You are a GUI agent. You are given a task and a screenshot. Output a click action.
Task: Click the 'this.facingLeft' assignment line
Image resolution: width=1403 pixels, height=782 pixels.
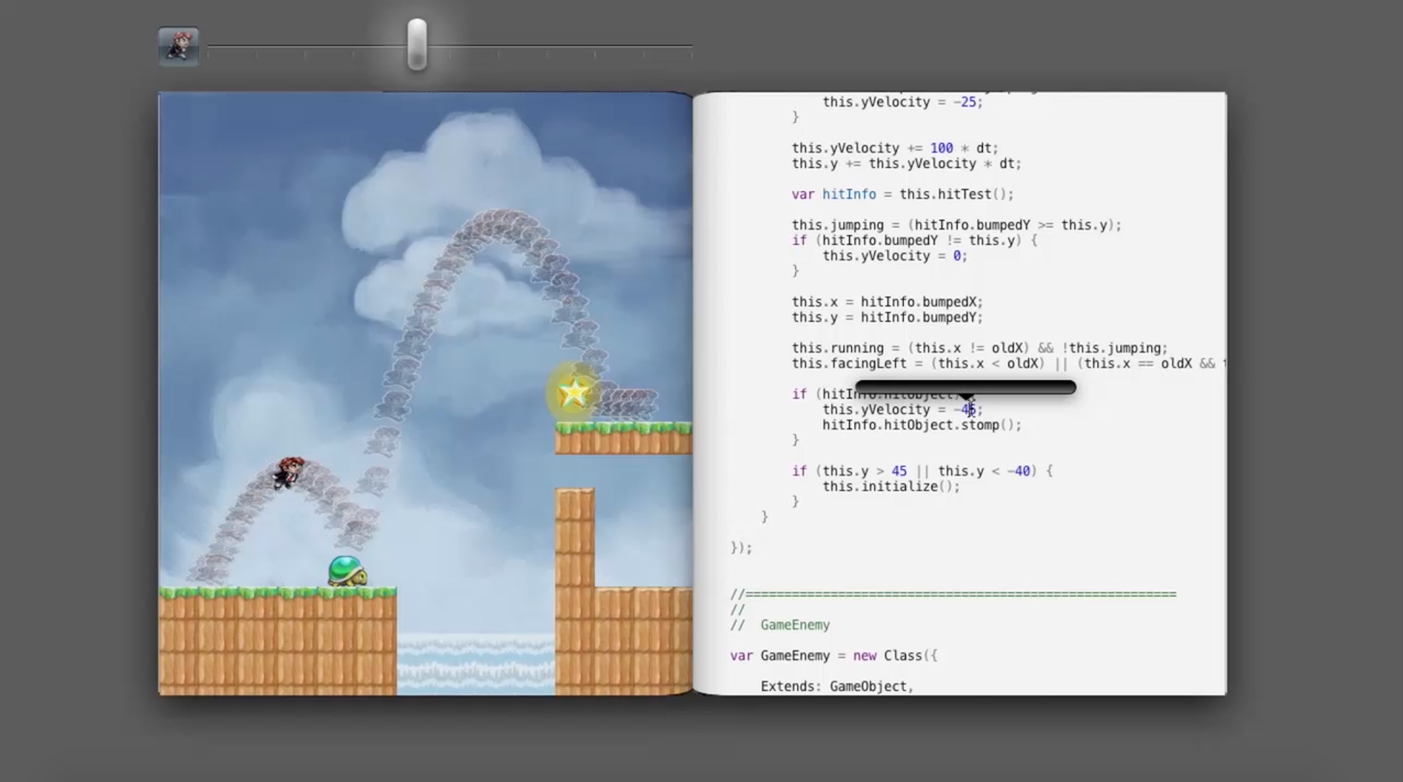[x=1008, y=364]
